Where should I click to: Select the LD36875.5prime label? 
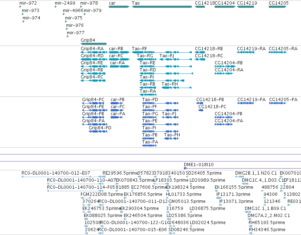(x=207, y=208)
